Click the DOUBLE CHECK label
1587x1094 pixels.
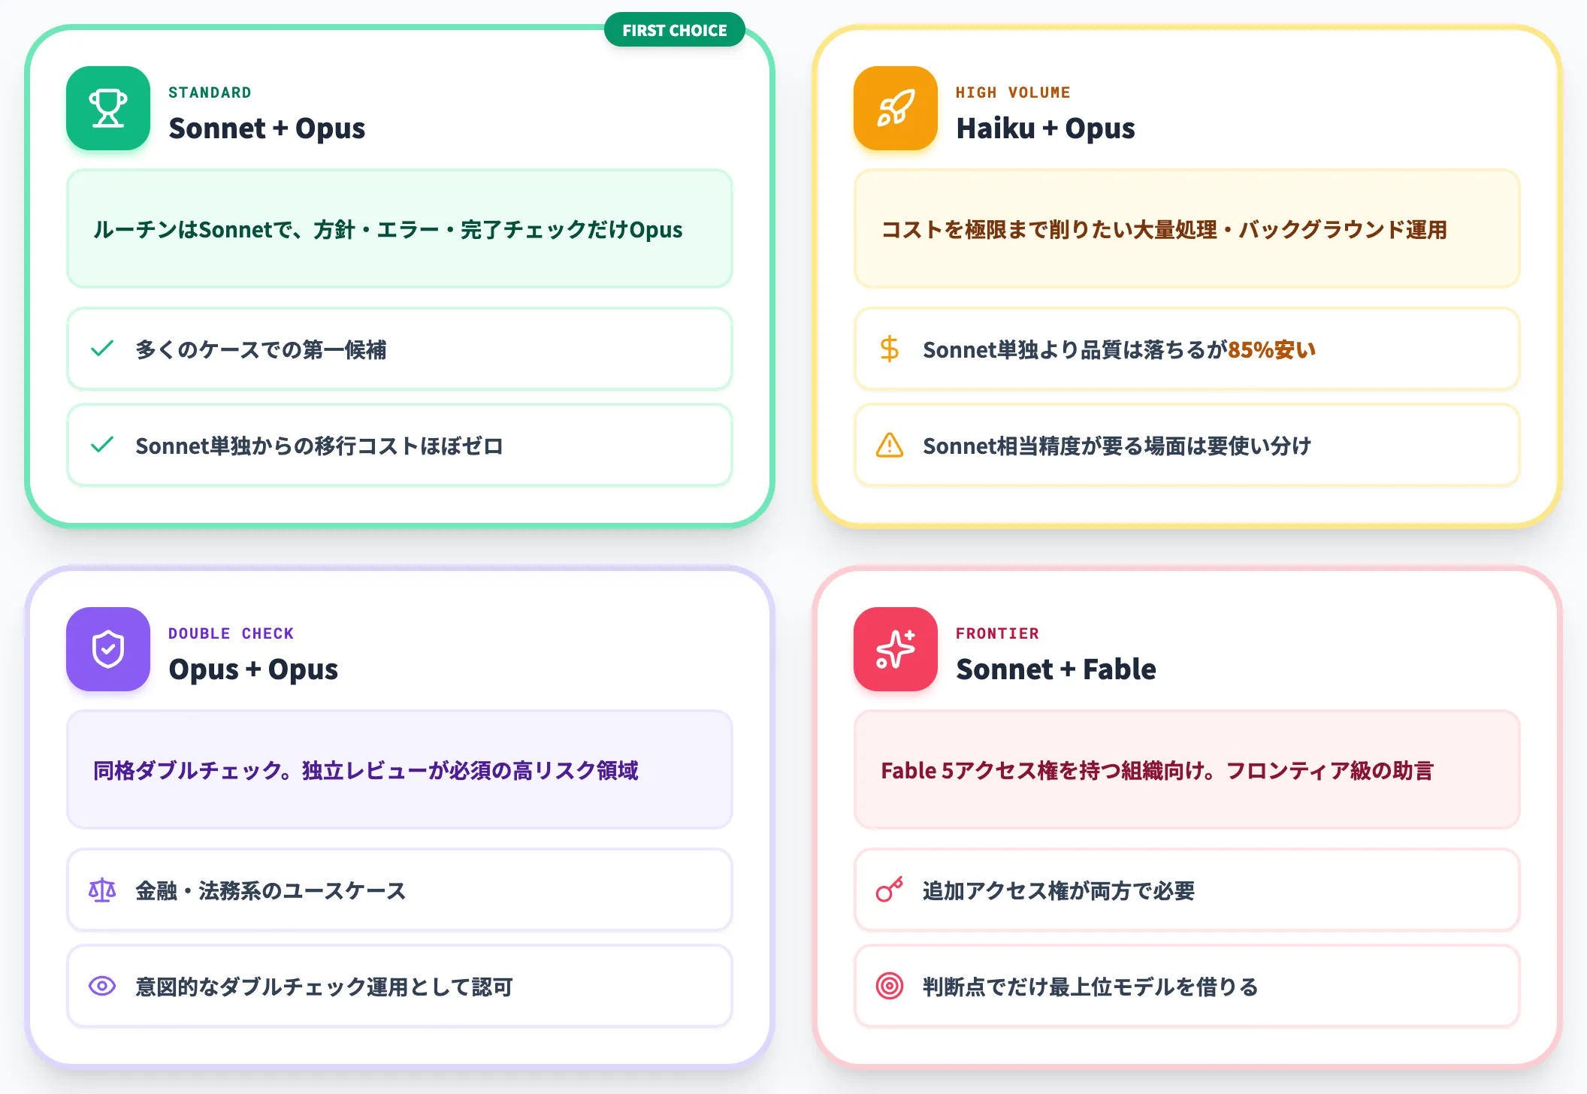click(x=231, y=633)
